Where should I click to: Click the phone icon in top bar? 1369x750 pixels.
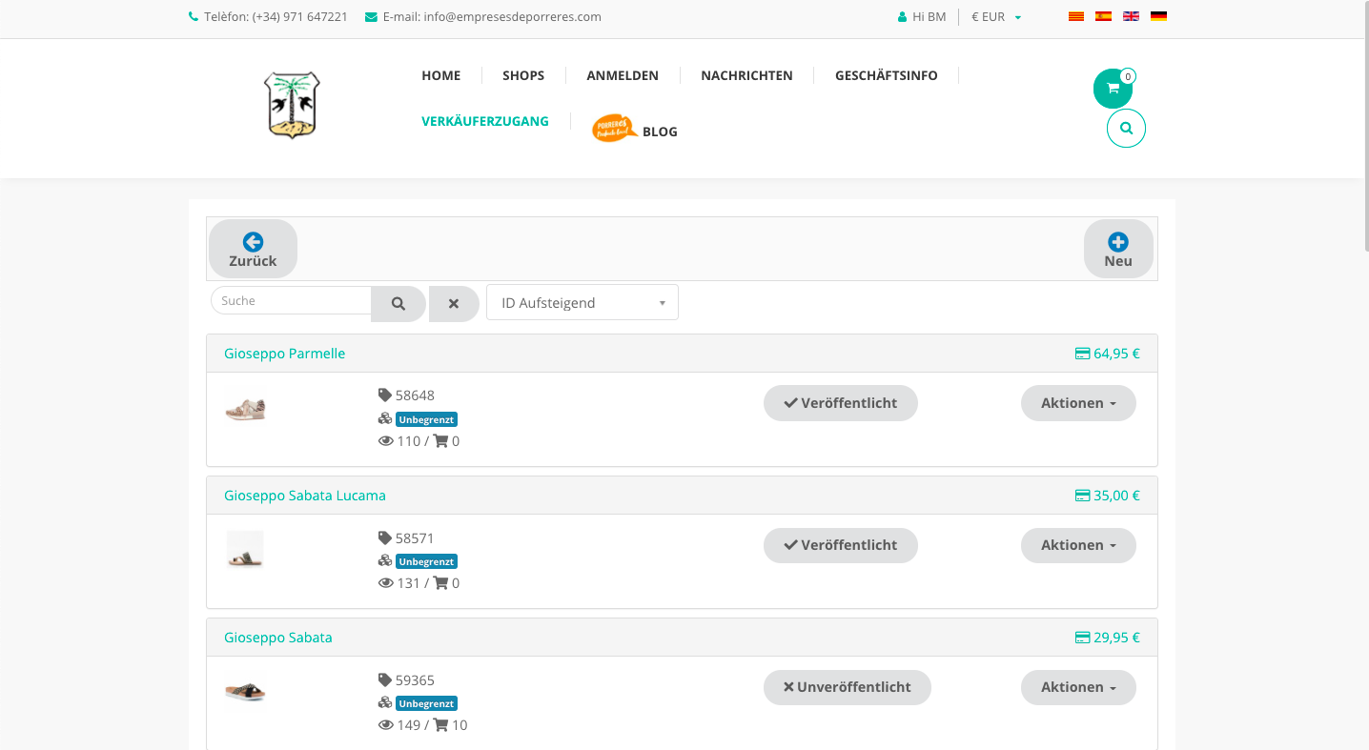[194, 17]
